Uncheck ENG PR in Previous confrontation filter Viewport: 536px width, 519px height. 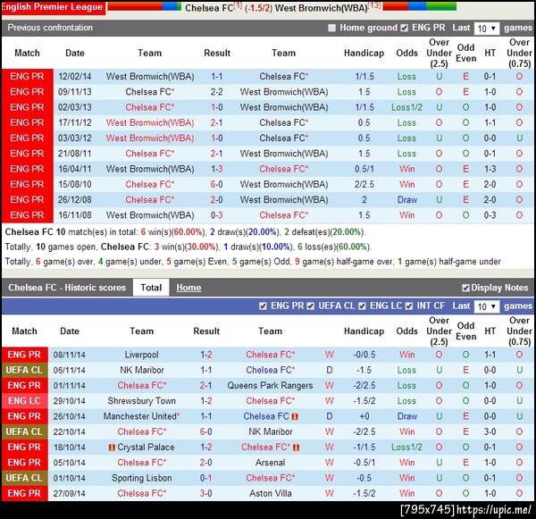click(x=405, y=28)
